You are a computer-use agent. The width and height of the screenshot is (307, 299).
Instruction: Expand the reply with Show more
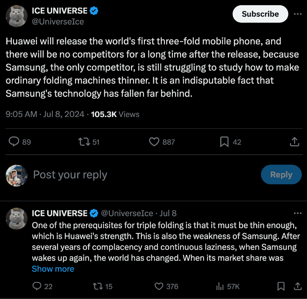click(53, 269)
